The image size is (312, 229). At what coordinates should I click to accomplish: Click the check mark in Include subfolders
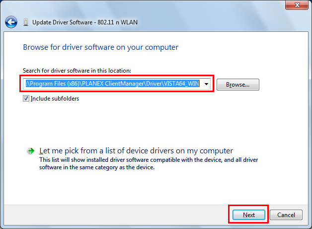[x=26, y=99]
